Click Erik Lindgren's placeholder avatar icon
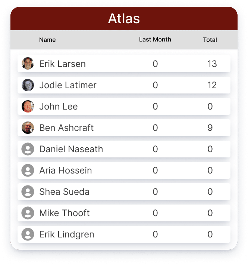Image resolution: width=248 pixels, height=264 pixels. tap(28, 234)
